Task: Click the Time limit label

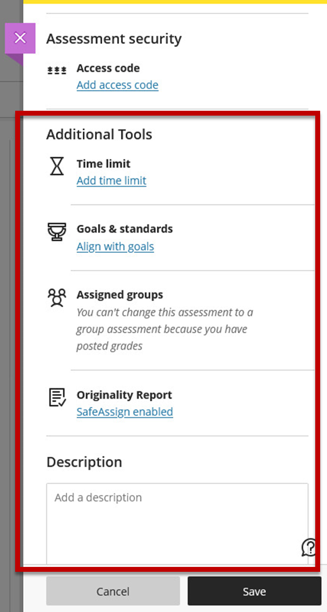Action: coord(104,164)
